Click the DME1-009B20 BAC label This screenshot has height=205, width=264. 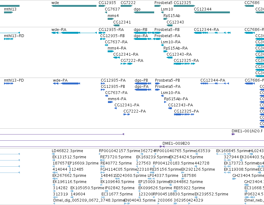(176, 143)
